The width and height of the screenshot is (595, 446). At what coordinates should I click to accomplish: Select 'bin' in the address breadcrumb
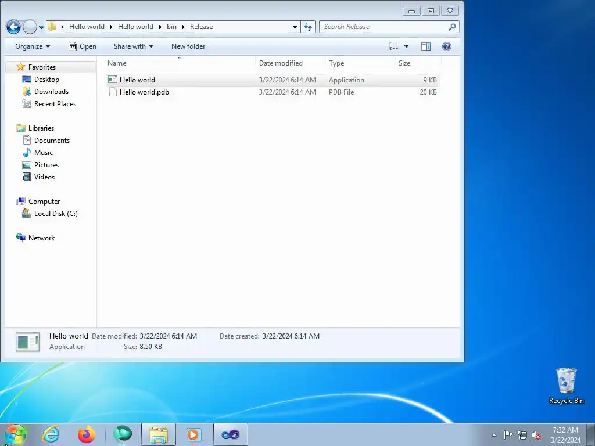[x=171, y=27]
